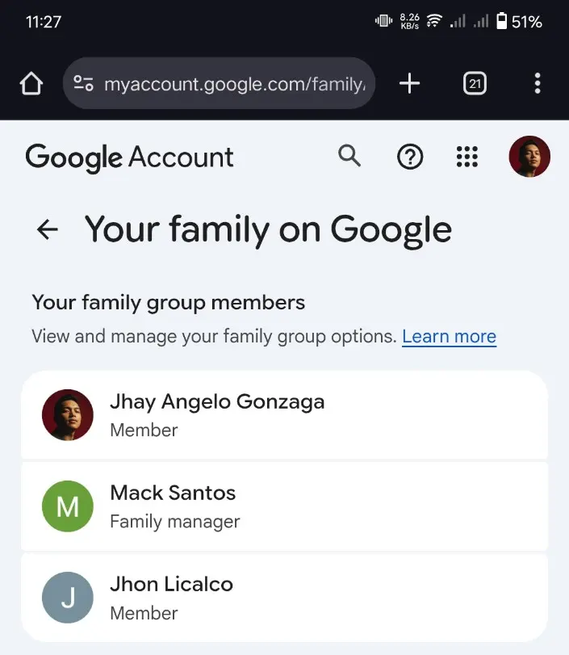Open help question mark icon
Screen dimensions: 569x655
click(x=410, y=157)
